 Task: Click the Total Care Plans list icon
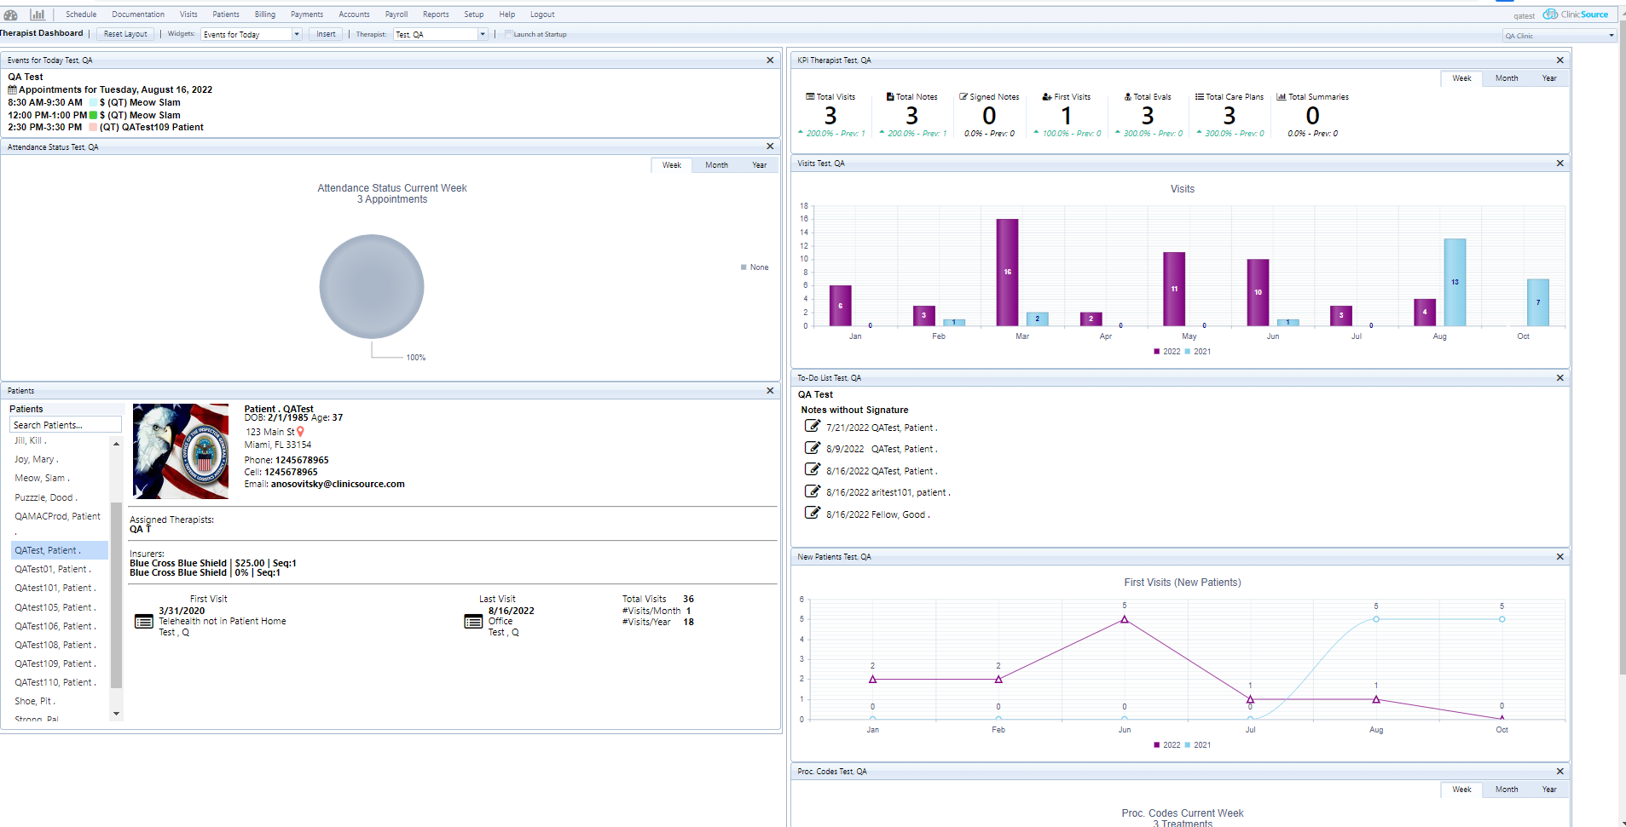tap(1201, 95)
